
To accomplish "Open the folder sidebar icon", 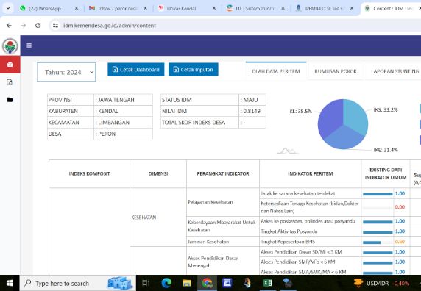I will 10,100.
